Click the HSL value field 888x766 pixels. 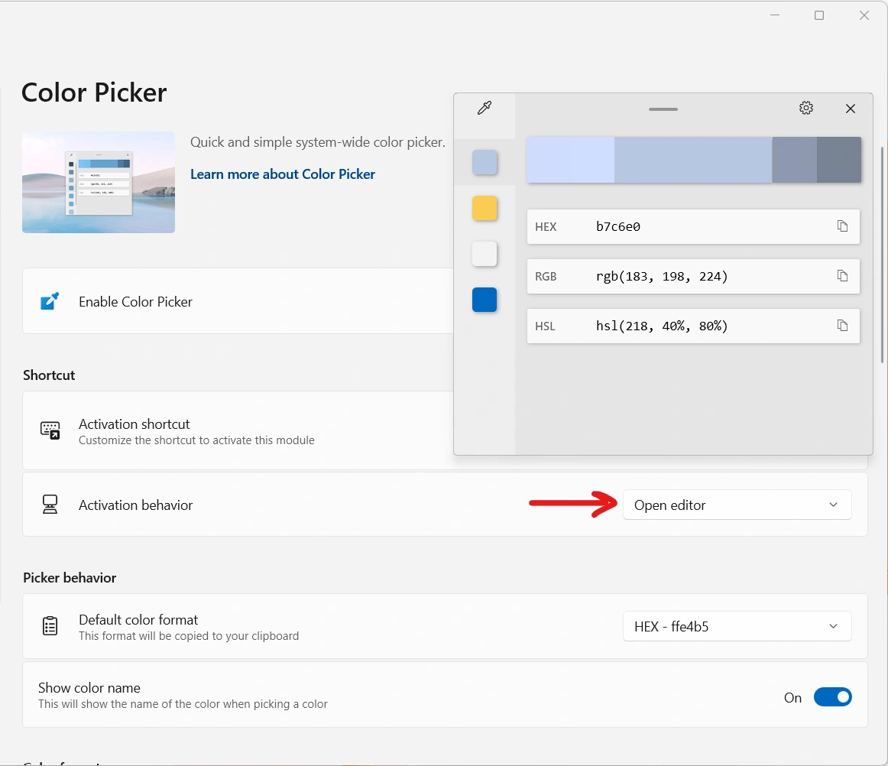coord(693,326)
